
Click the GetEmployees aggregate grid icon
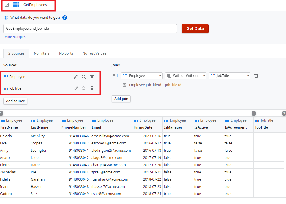(16, 5)
